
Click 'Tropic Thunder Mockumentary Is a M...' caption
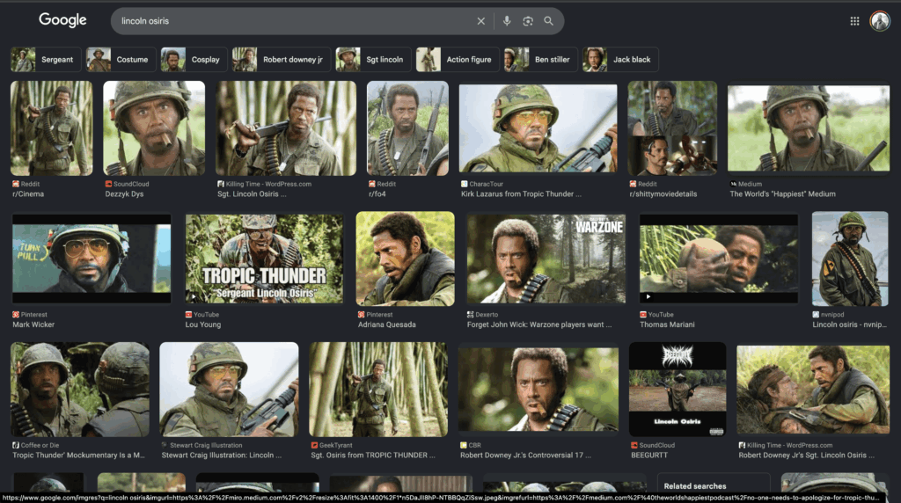[78, 456]
